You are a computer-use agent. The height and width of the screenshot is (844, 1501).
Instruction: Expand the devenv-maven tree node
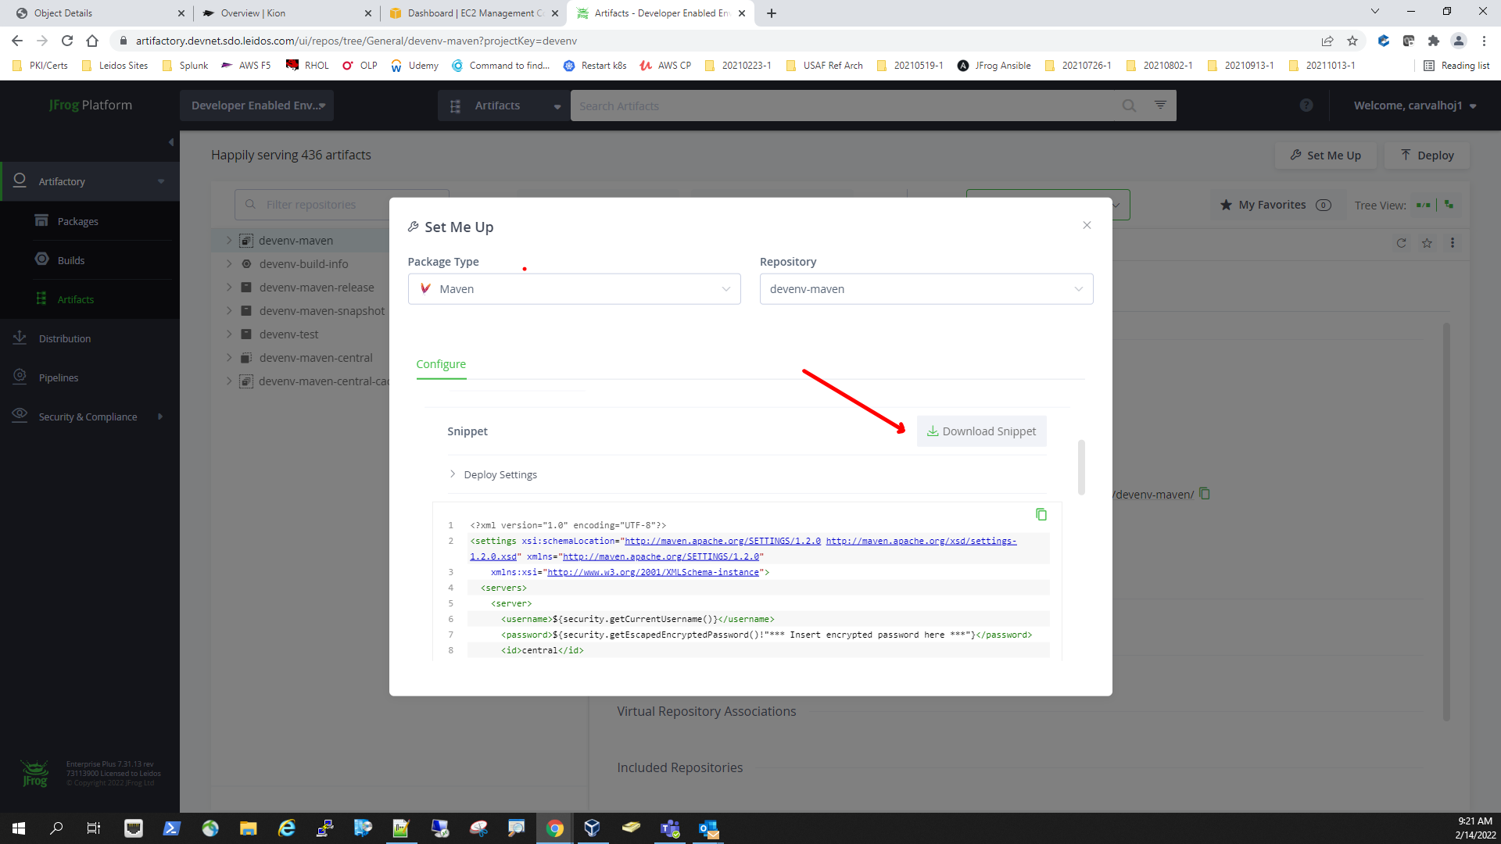pos(229,241)
